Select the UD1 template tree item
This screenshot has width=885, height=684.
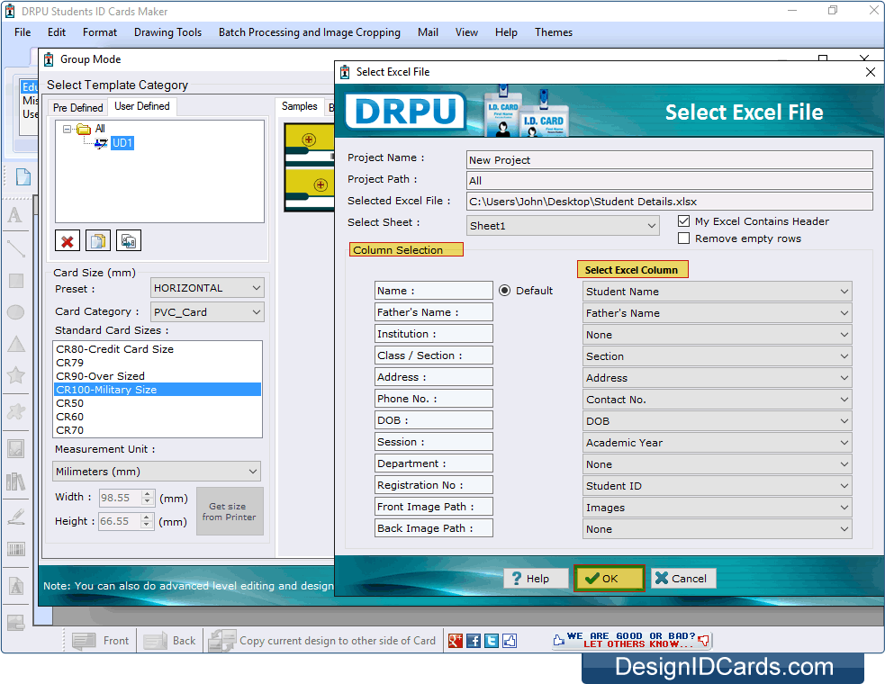pos(122,143)
